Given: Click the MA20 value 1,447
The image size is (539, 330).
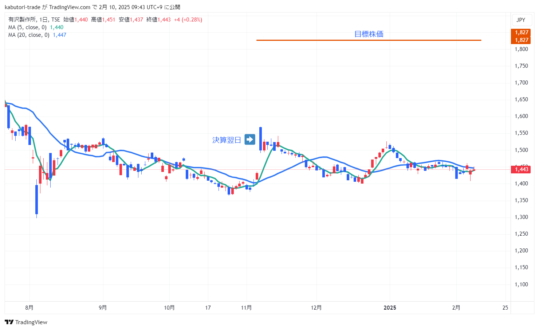Looking at the screenshot, I should click(59, 35).
